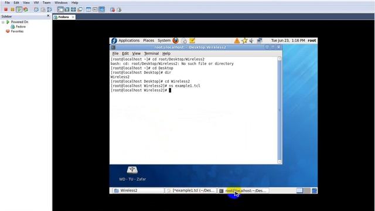Open the GNOME Places menu
The width and height of the screenshot is (375, 211).
click(148, 40)
